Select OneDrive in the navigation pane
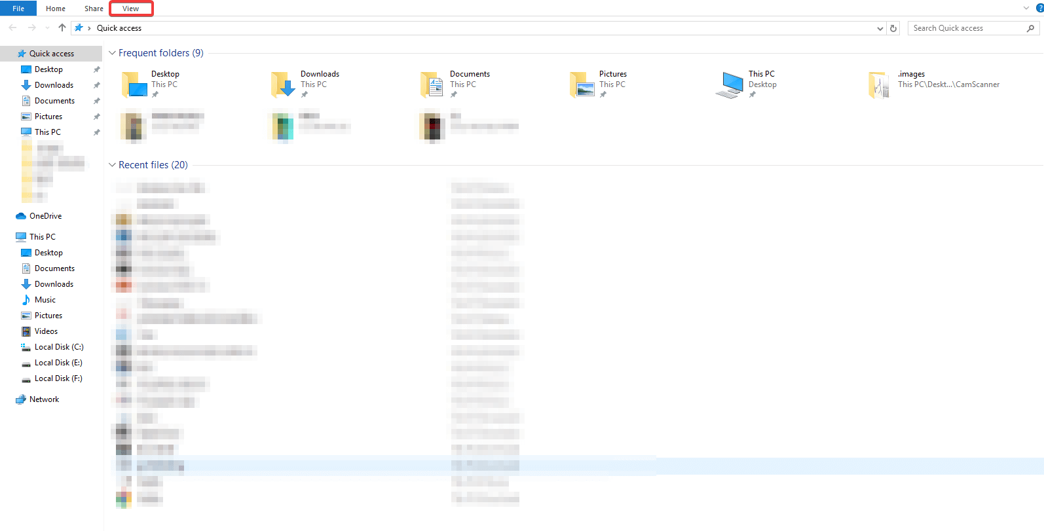The height and width of the screenshot is (531, 1044). pyautogui.click(x=45, y=216)
